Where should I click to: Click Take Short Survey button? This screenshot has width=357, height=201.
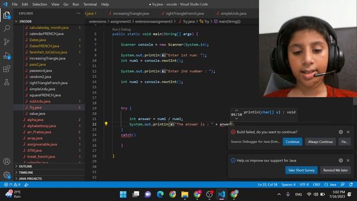(301, 170)
